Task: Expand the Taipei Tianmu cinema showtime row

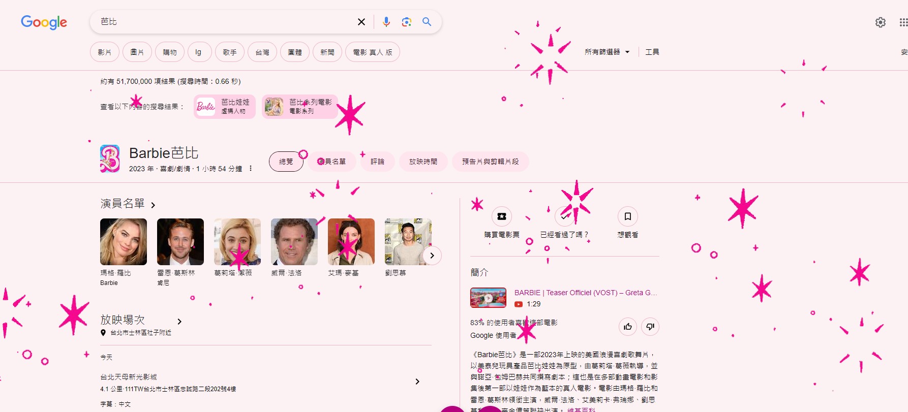Action: (x=417, y=382)
